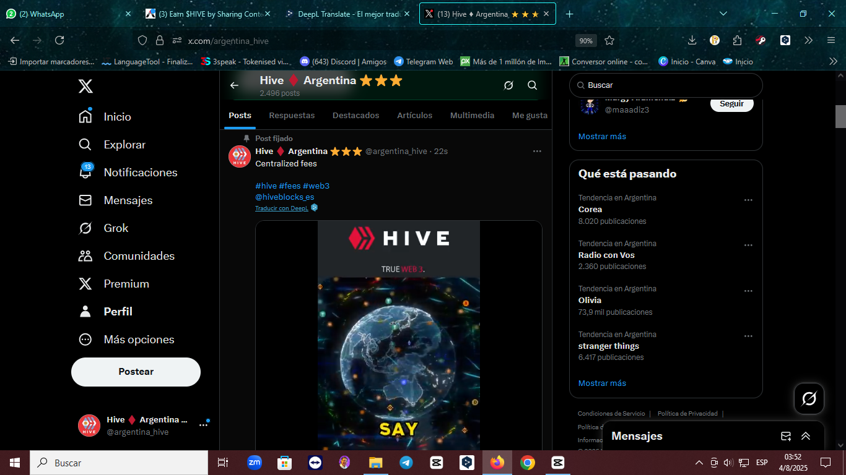The height and width of the screenshot is (475, 846).
Task: Open the floating Grok button
Action: click(x=809, y=399)
